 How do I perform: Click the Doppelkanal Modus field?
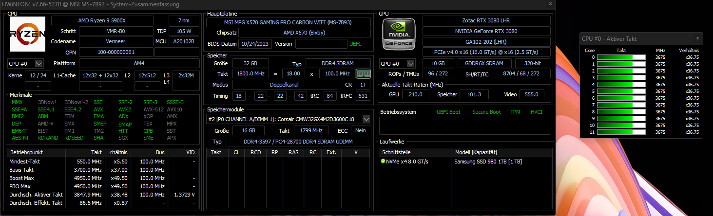click(285, 85)
